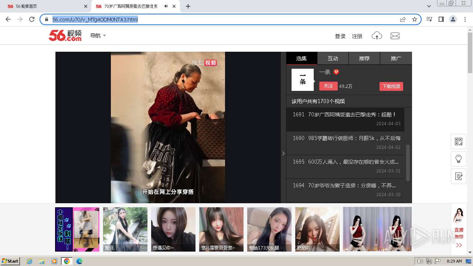Image resolution: width=473 pixels, height=266 pixels.
Task: Close the 70岁广西阿姨 browser tab
Action: 174,6
